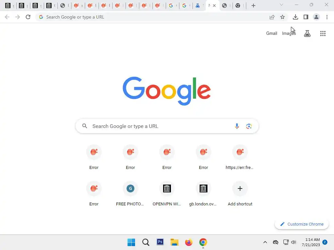This screenshot has width=334, height=250.
Task: Close the active New Tab
Action: click(214, 6)
